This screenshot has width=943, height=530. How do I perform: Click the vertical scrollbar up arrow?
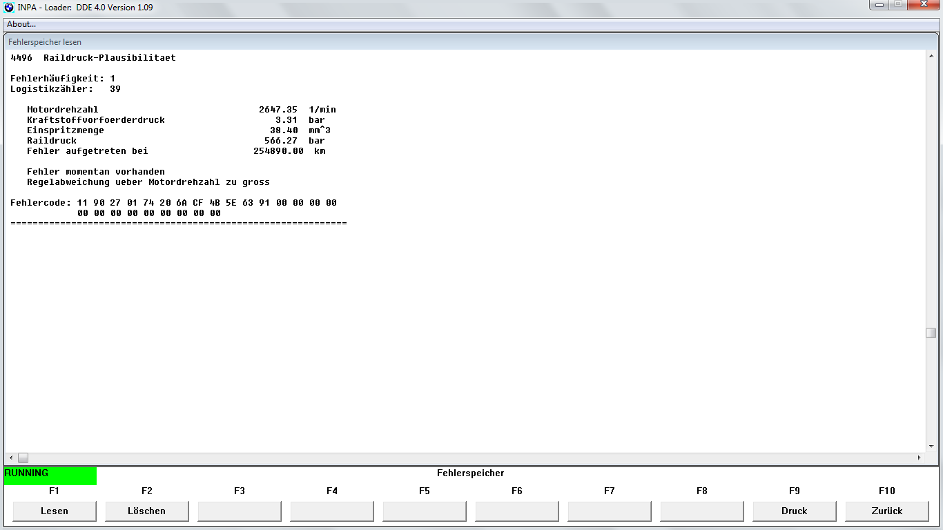click(931, 56)
